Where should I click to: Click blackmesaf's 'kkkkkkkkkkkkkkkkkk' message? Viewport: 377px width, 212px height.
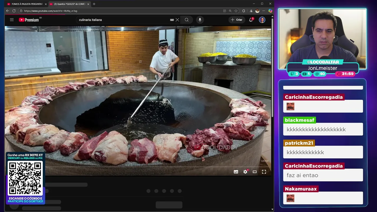(316, 129)
